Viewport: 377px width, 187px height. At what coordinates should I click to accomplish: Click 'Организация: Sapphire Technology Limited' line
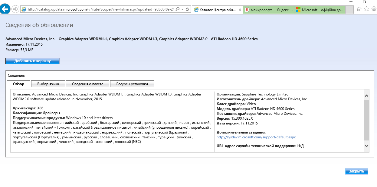[253, 94]
